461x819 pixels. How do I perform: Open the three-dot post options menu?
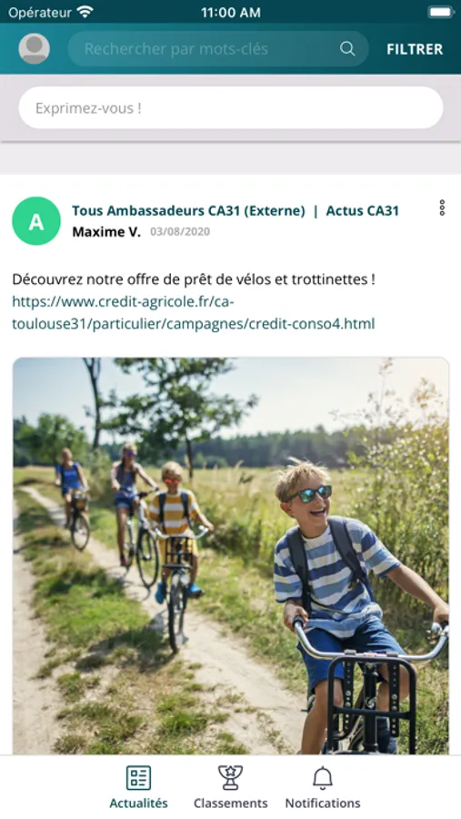pyautogui.click(x=442, y=207)
